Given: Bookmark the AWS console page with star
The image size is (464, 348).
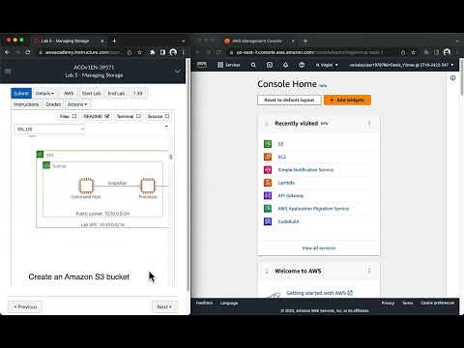Looking at the screenshot, I should 414,52.
